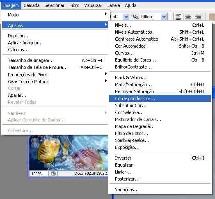Open the font size dropdown arrow

point(126,17)
